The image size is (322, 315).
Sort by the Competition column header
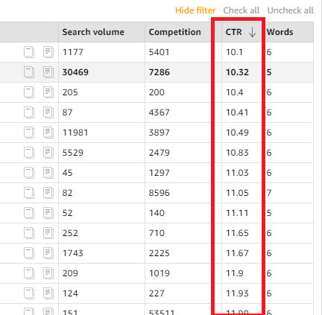(x=174, y=32)
